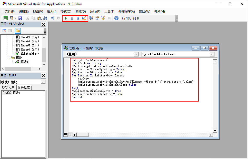Viewport: 248px width, 159px height.
Task: Click the Redo arrow icon
Action: click(59, 18)
